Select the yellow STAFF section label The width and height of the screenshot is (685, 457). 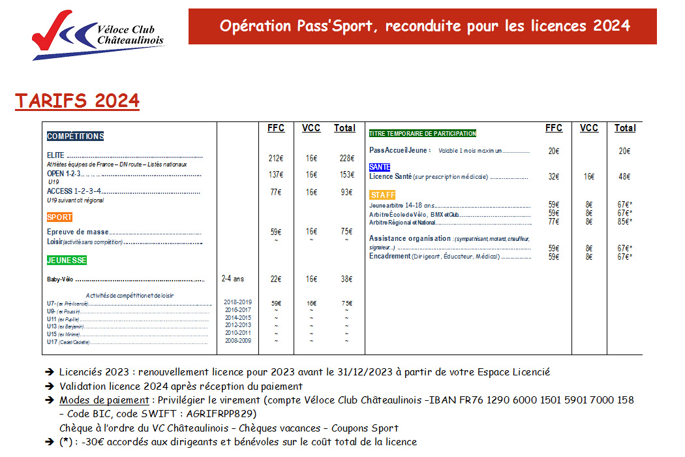click(x=382, y=195)
